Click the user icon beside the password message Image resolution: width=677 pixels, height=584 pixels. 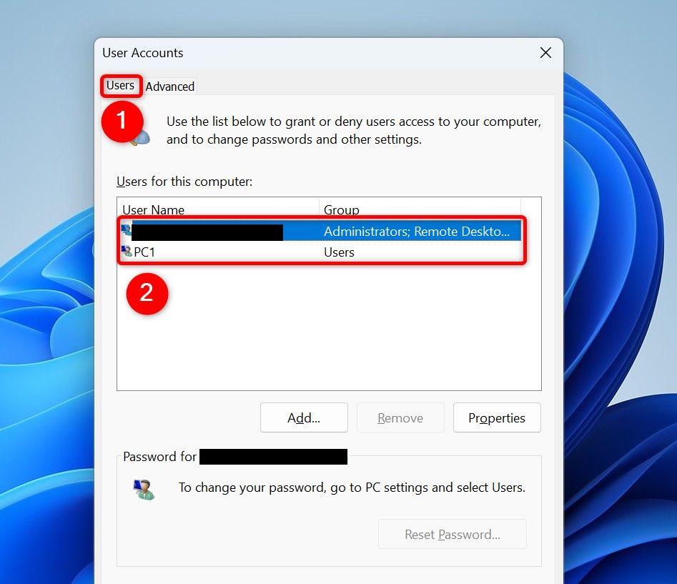tap(143, 488)
